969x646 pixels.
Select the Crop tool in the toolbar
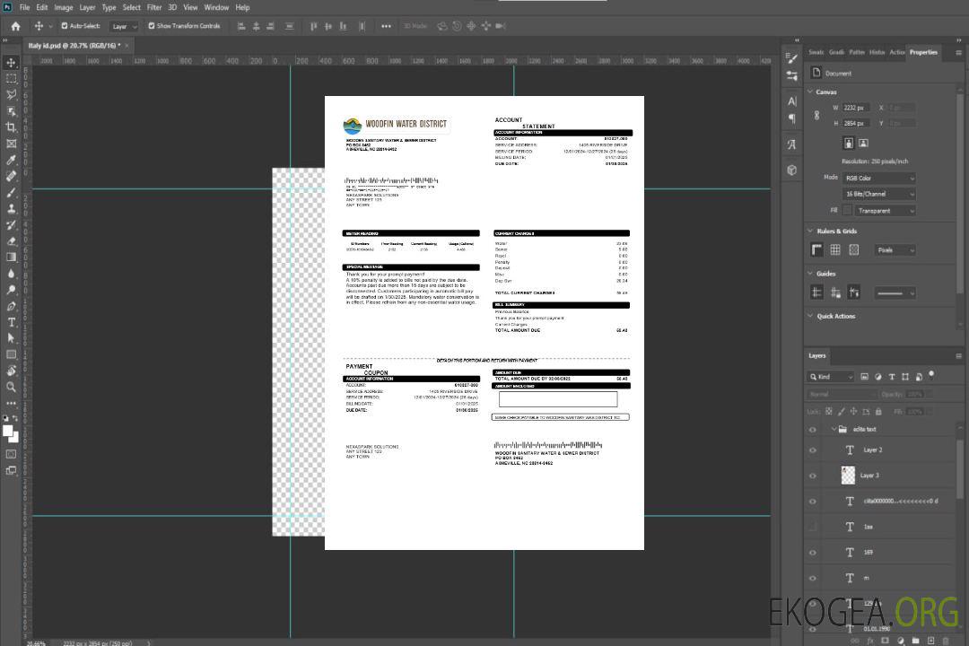point(11,127)
